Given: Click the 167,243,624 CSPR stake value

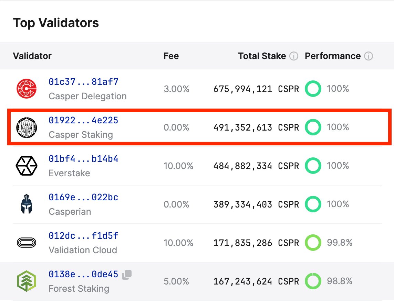Looking at the screenshot, I should 256,281.
